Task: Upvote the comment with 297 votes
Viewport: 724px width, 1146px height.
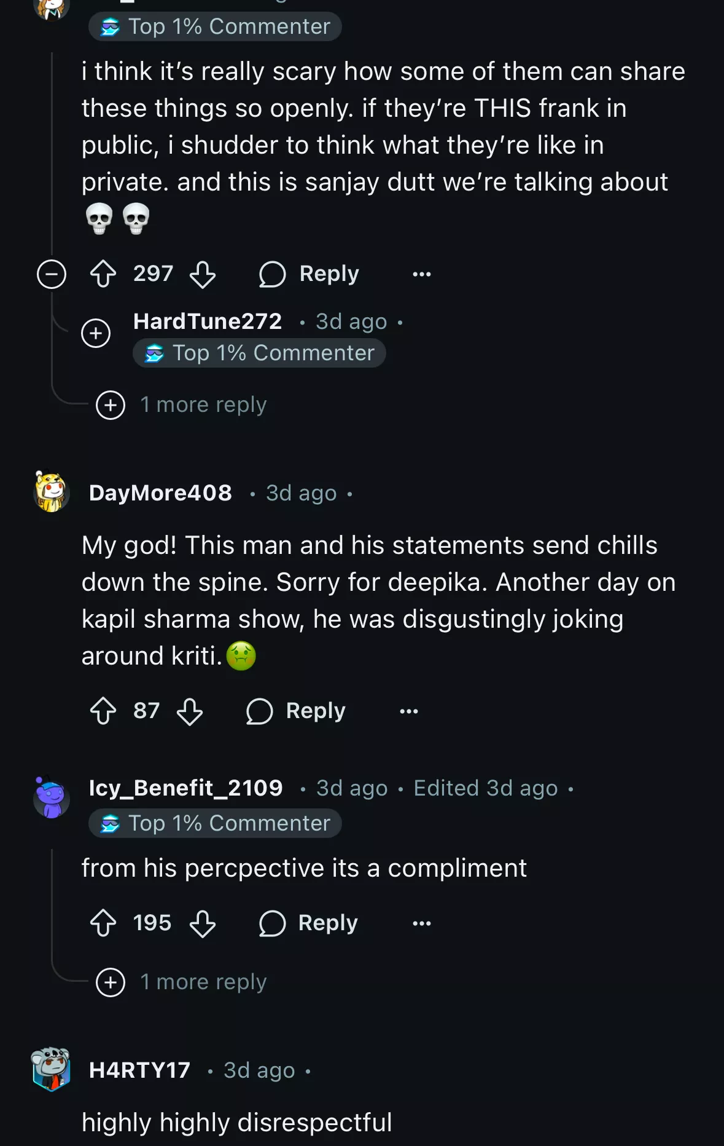Action: 103,274
